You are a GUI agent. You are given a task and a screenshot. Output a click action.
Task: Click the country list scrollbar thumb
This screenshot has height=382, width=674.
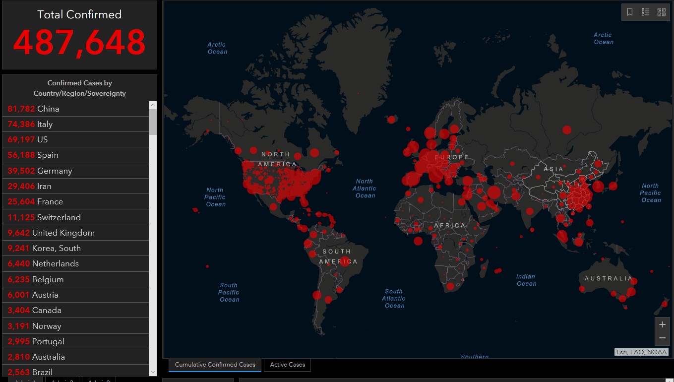(x=153, y=122)
